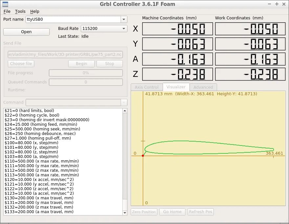This screenshot has width=289, height=224.
Task: Click the Machine Z coordinate display
Action: (x=177, y=74)
